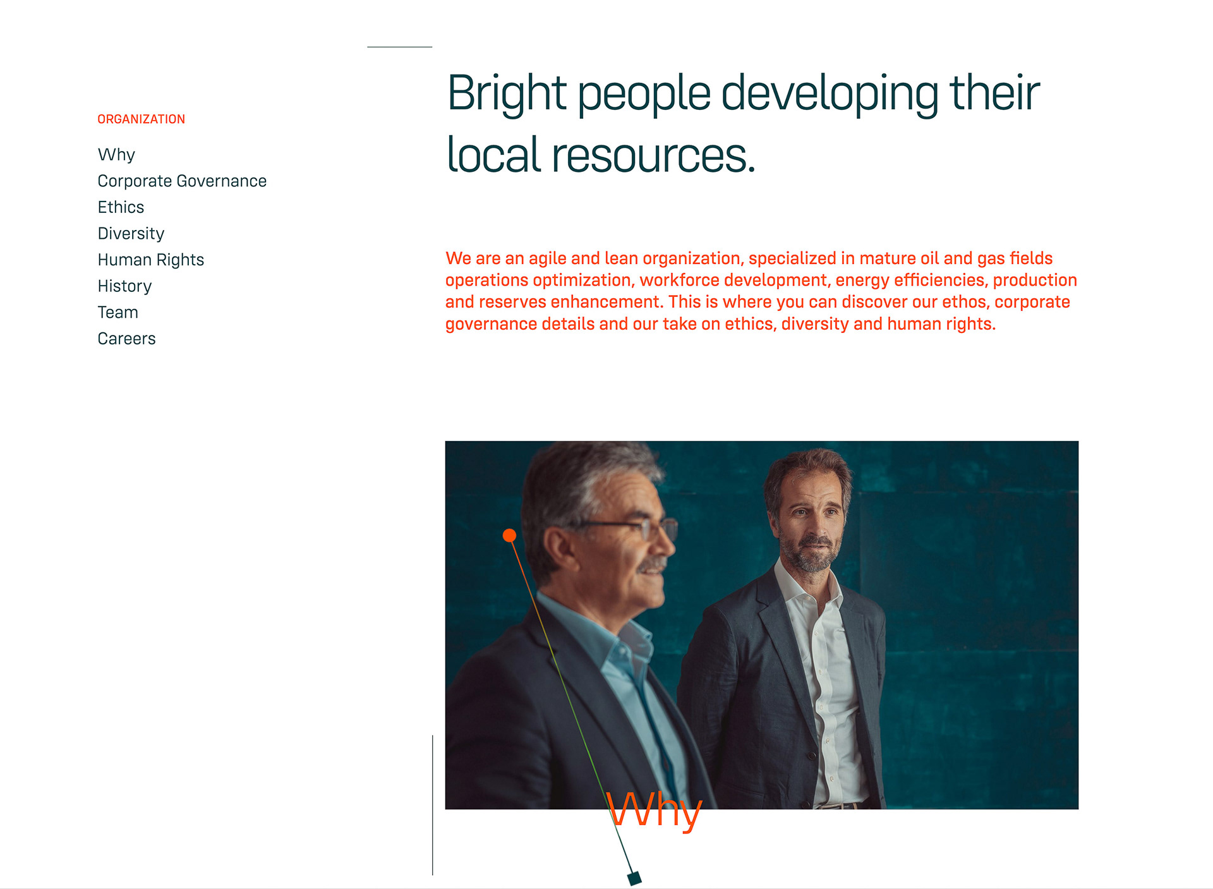Select the Ethics sidebar item
The width and height of the screenshot is (1213, 889).
coord(121,207)
